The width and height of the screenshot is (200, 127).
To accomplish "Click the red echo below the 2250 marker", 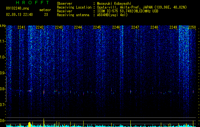I will click(193, 92).
